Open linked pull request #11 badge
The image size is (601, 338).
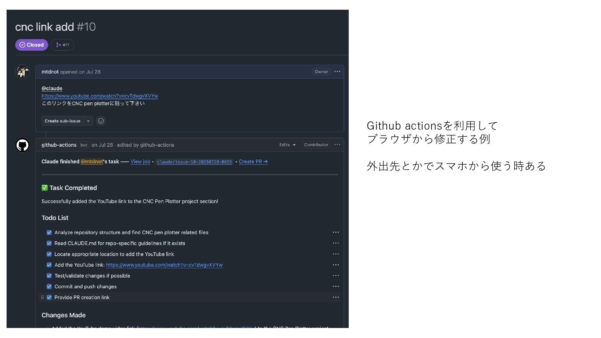63,45
